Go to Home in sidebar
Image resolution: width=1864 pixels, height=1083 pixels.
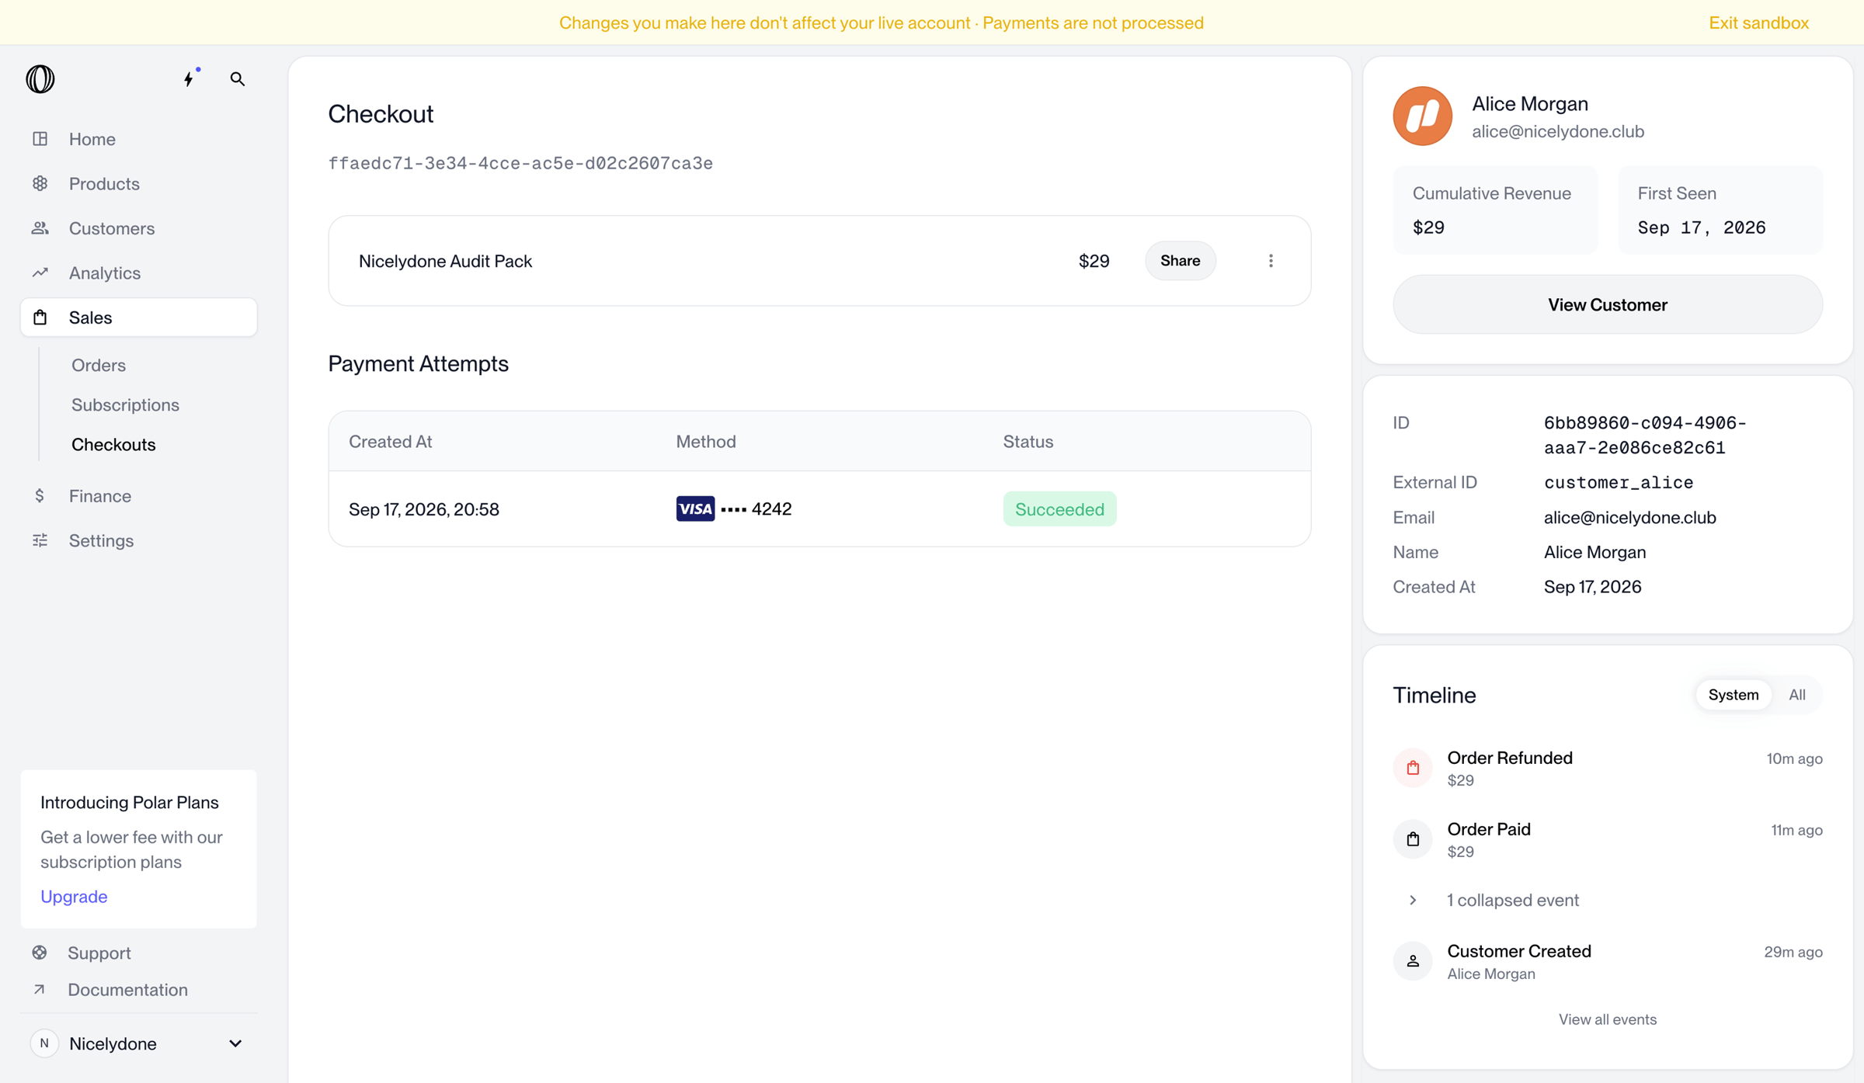[92, 139]
